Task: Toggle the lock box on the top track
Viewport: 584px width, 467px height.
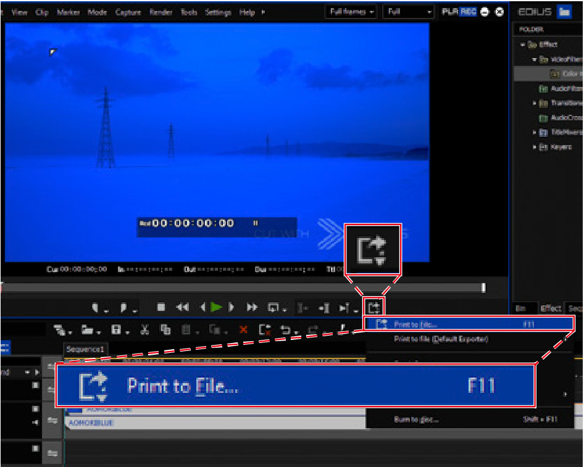Action: point(35,385)
